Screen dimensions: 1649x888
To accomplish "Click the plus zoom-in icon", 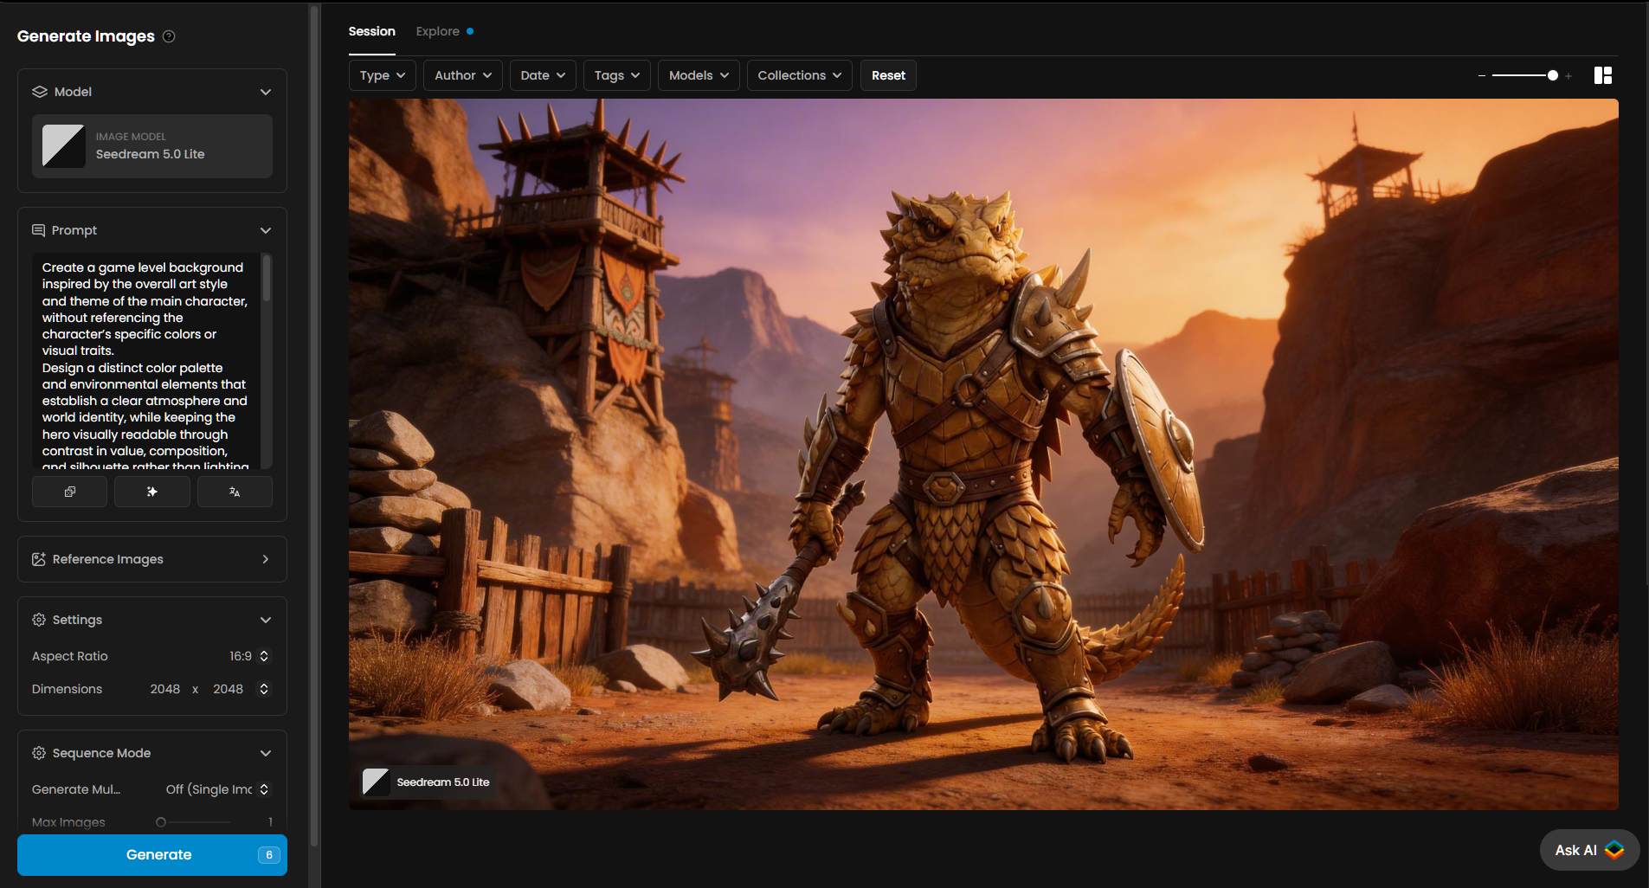I will tap(1568, 76).
